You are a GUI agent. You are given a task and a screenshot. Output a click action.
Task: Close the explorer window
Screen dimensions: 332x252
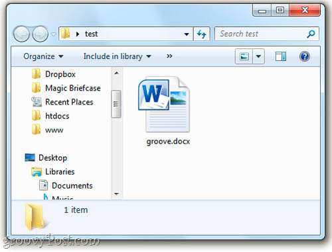tap(305, 10)
